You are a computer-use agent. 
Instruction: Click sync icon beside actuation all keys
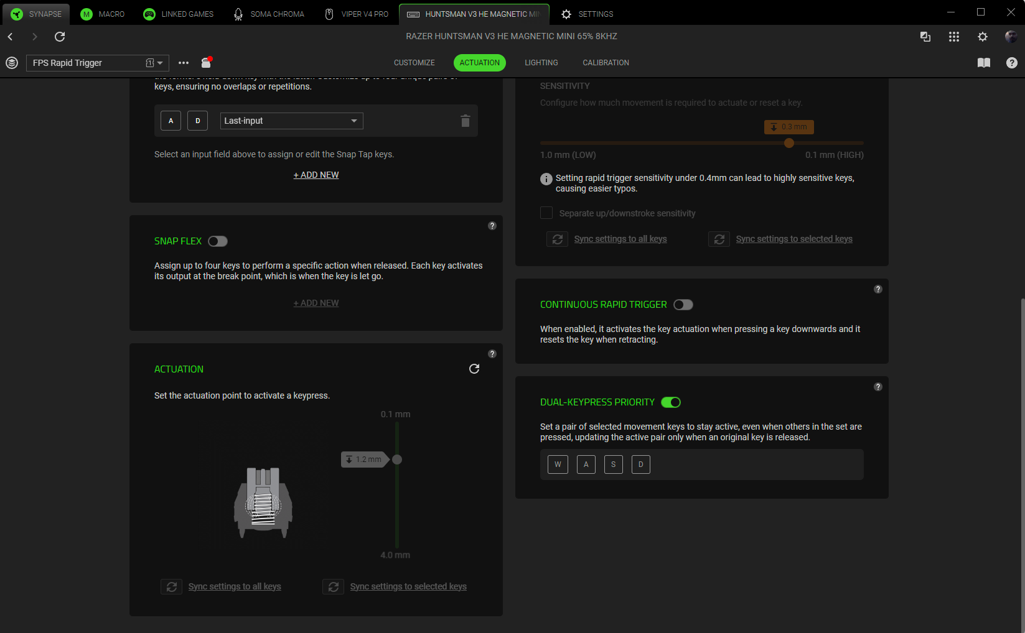[172, 586]
